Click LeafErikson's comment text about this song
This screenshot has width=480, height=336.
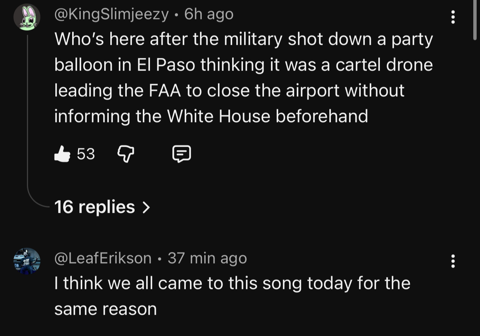click(x=232, y=283)
